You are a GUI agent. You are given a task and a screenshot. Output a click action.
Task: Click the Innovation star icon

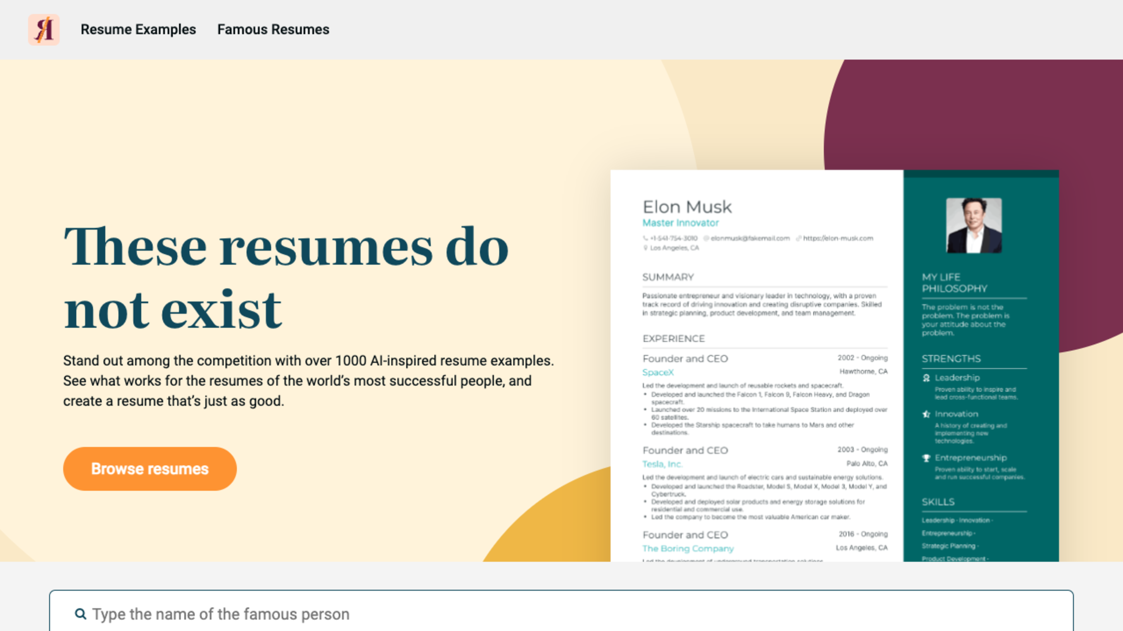tap(926, 414)
